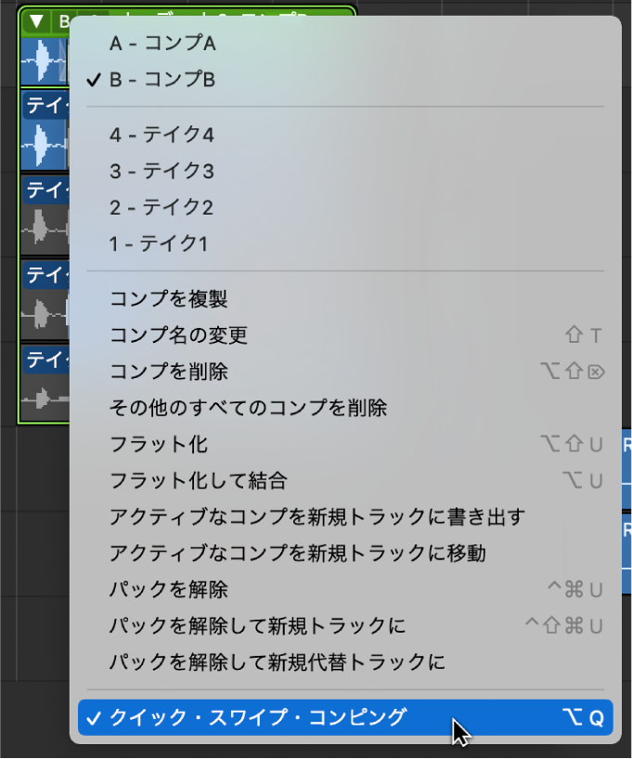
Task: Click the bottom テイ take's gray waveform
Action: (45, 399)
